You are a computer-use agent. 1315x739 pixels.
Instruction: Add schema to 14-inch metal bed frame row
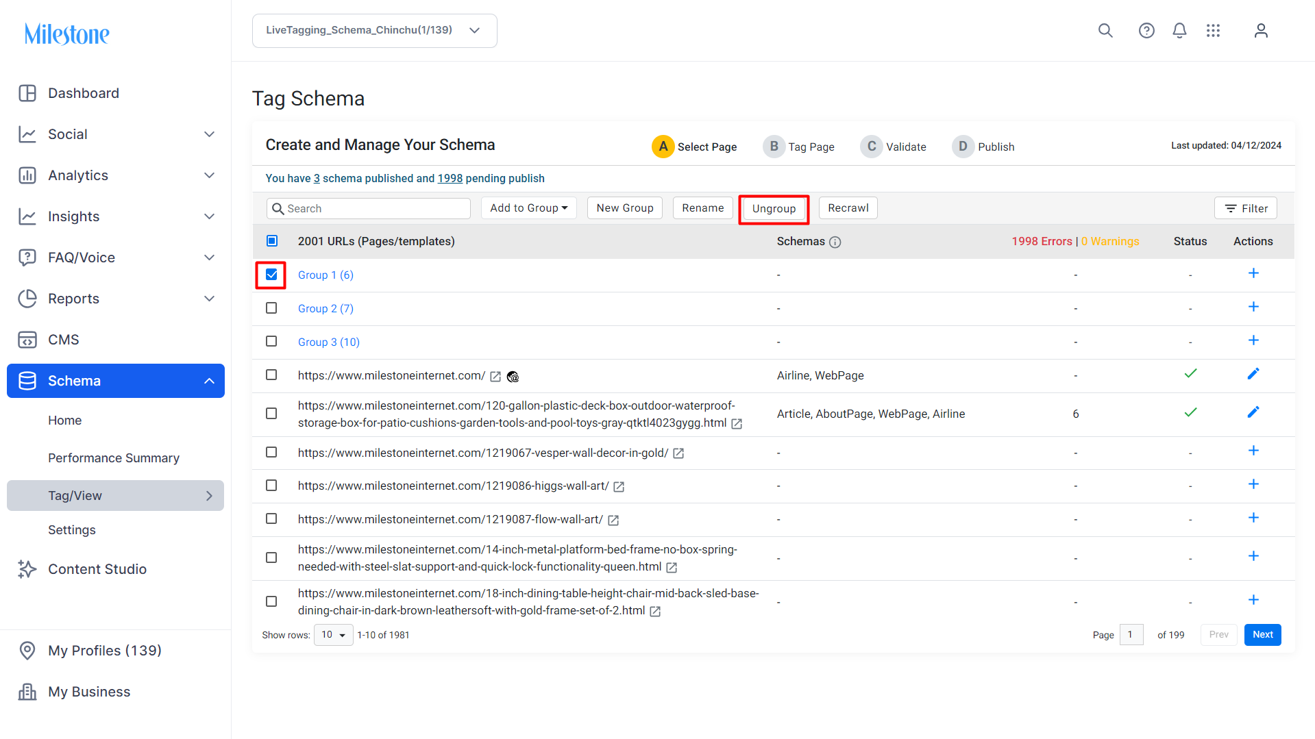click(1253, 556)
